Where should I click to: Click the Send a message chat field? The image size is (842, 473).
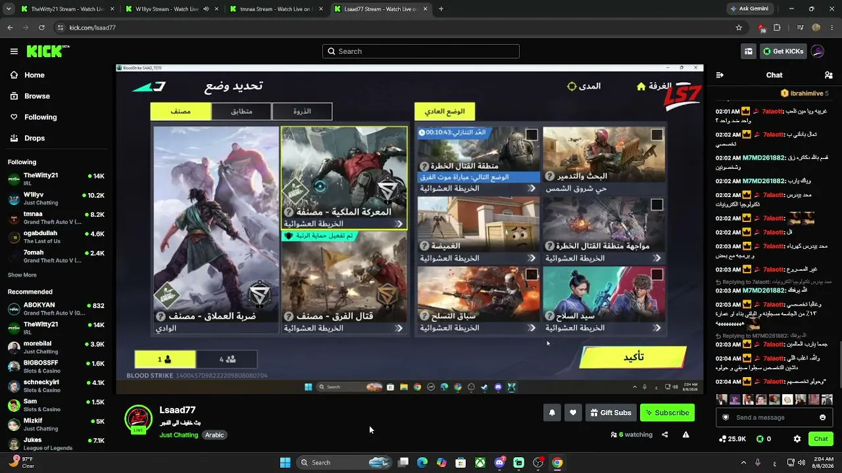coord(774,417)
